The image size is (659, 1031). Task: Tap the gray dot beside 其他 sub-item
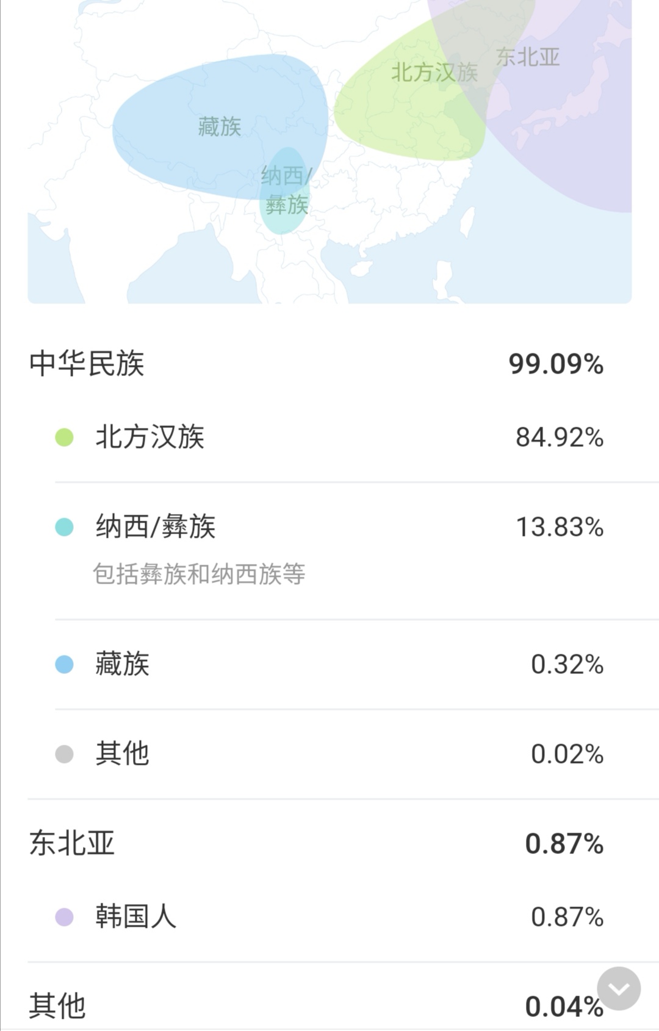click(x=64, y=754)
